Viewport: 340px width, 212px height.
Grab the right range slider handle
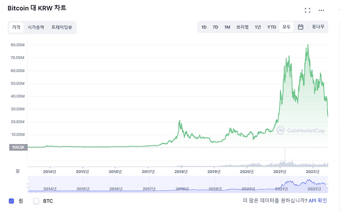327,184
